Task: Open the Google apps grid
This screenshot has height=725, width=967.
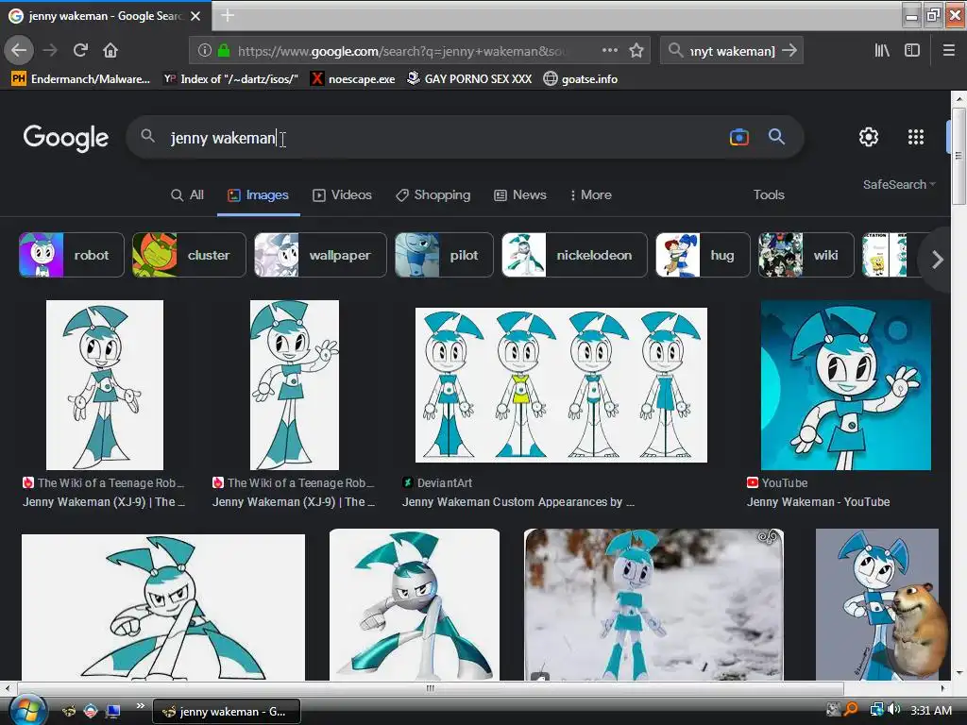Action: (916, 137)
